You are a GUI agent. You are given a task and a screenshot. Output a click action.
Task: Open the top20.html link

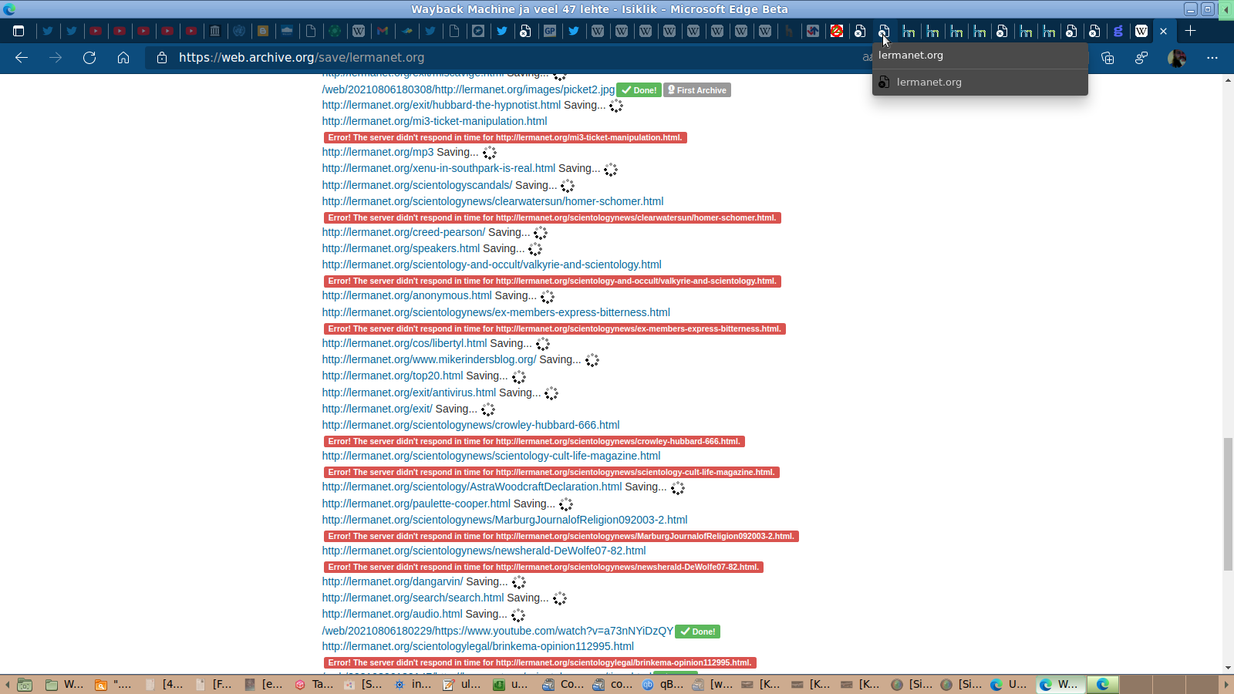coord(393,376)
